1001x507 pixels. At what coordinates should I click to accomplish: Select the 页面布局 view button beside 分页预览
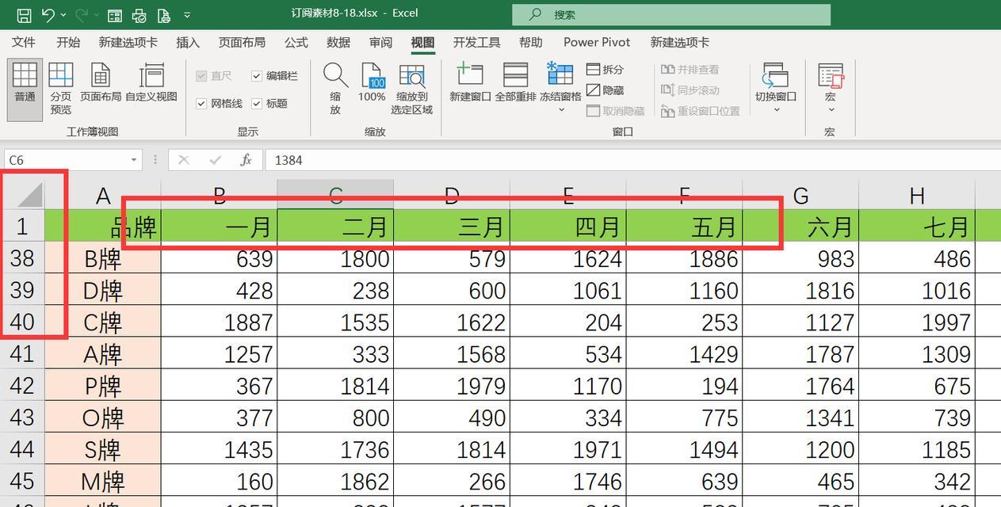point(101,83)
